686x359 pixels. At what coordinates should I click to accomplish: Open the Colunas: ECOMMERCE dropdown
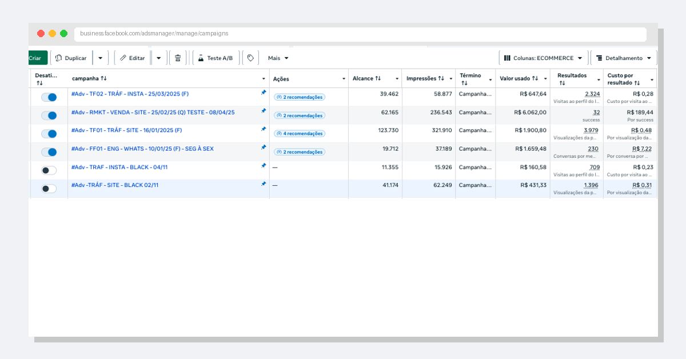(x=543, y=58)
